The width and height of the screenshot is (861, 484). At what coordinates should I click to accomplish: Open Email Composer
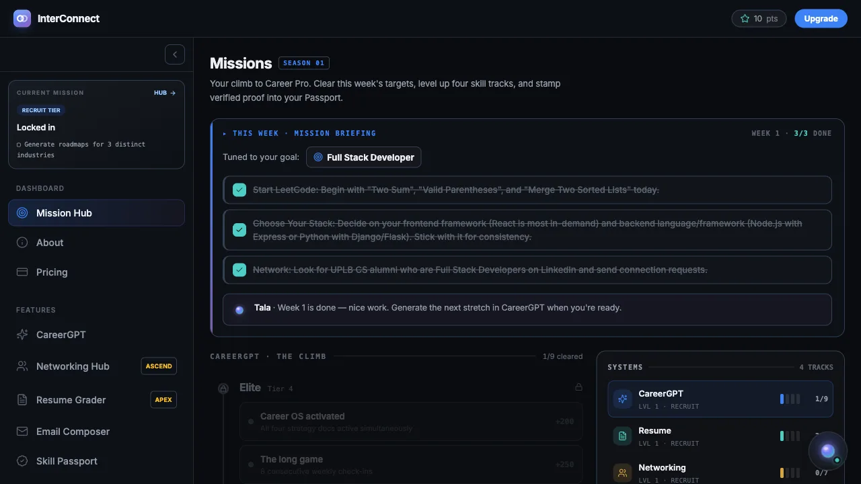click(x=96, y=432)
